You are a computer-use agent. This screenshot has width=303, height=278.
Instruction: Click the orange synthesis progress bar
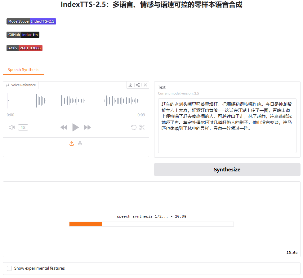[151, 224]
